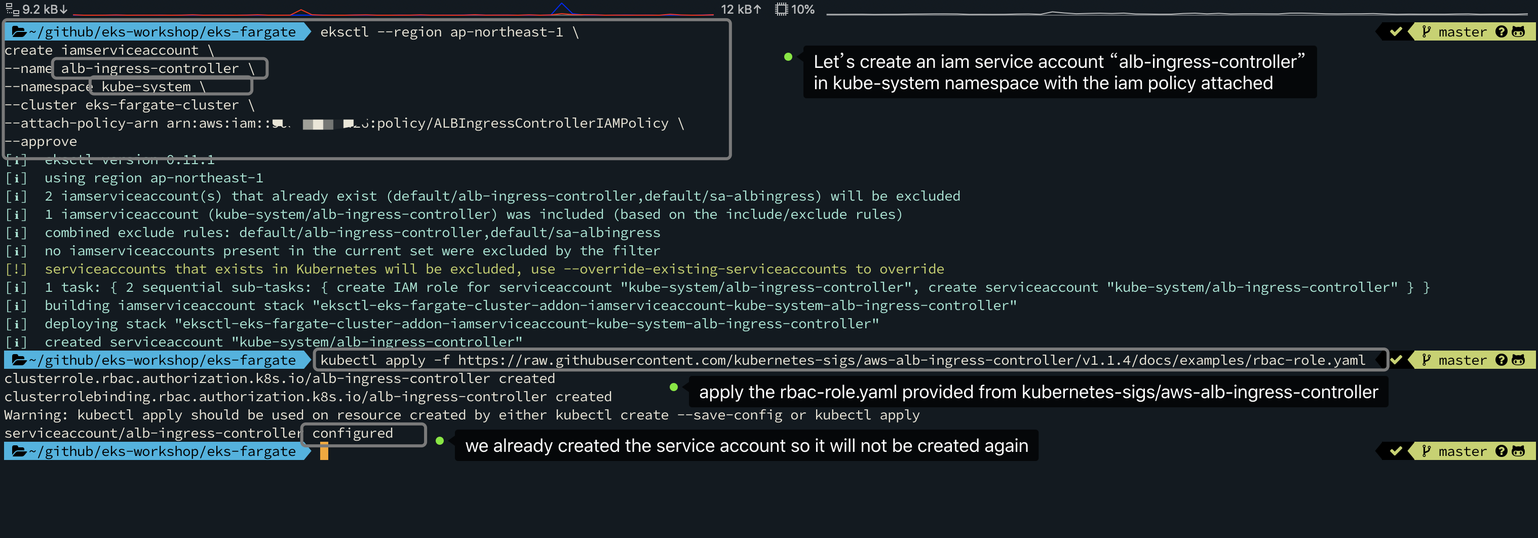Click the '--attach-policy-arn' line with ALBIngressControllerIAMPolicy
The width and height of the screenshot is (1538, 538).
[344, 124]
